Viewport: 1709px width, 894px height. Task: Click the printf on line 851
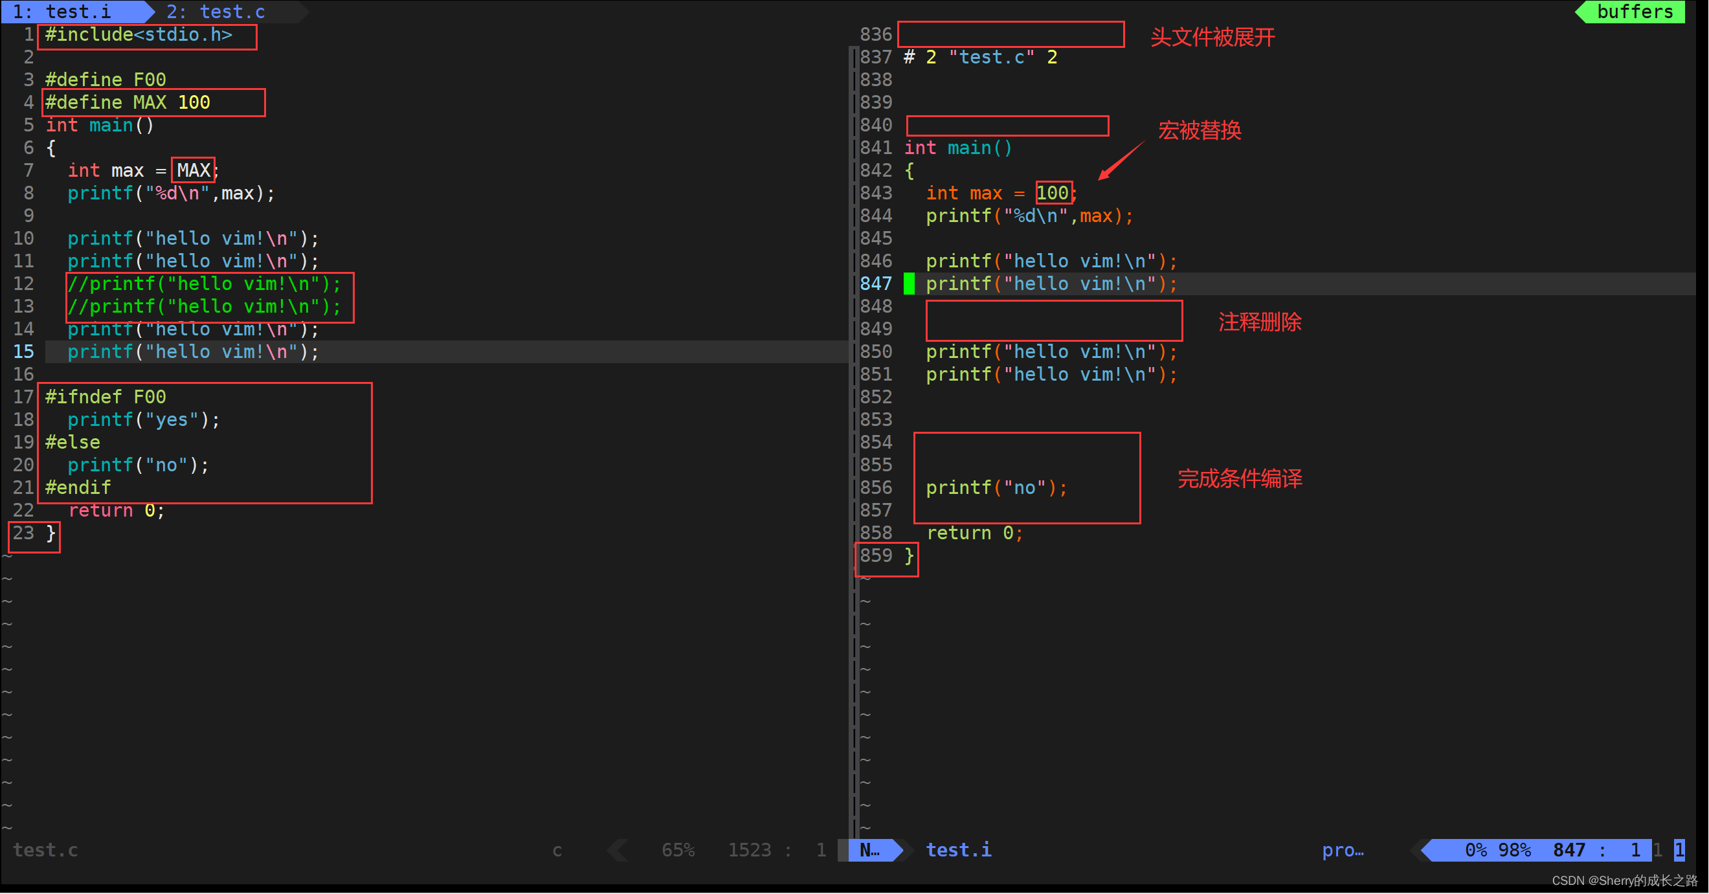(1051, 374)
